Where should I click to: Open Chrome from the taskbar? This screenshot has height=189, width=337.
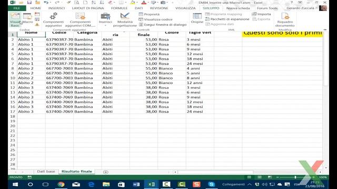61,184
